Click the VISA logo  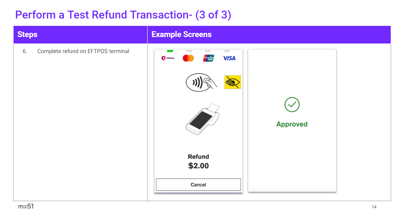[x=229, y=58]
